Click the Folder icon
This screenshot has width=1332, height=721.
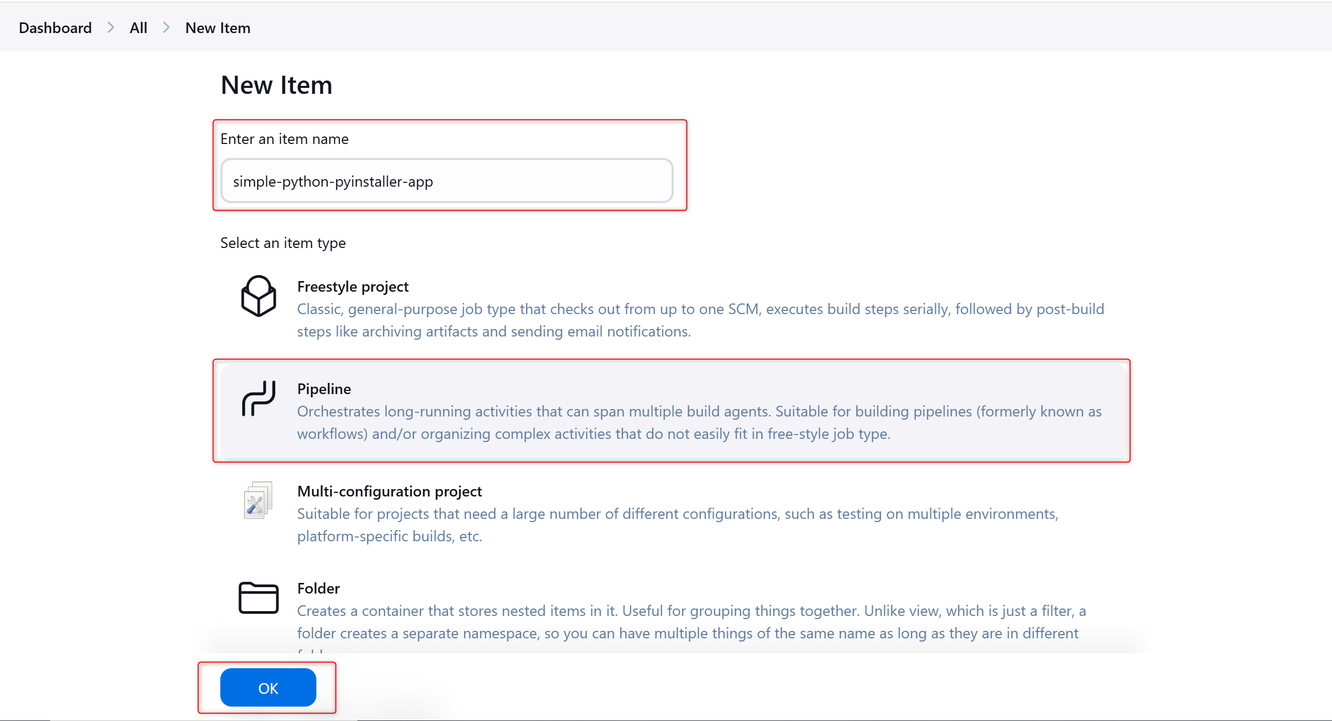pos(259,598)
